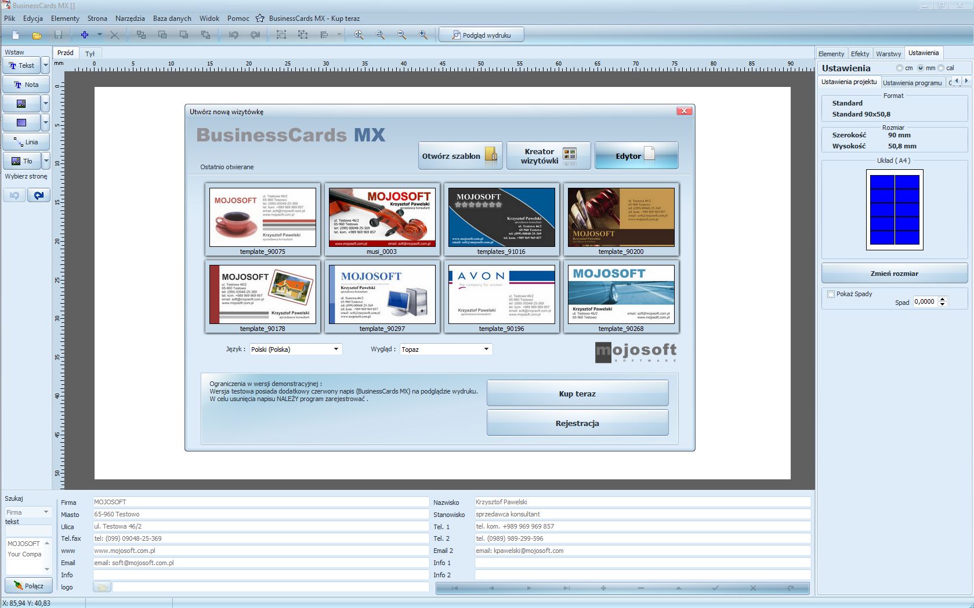Open the logo file browser icon
This screenshot has width=974, height=608.
pos(102,587)
